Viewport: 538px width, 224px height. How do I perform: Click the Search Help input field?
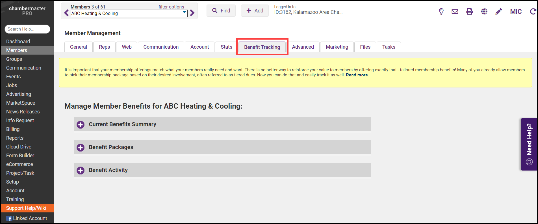point(27,29)
